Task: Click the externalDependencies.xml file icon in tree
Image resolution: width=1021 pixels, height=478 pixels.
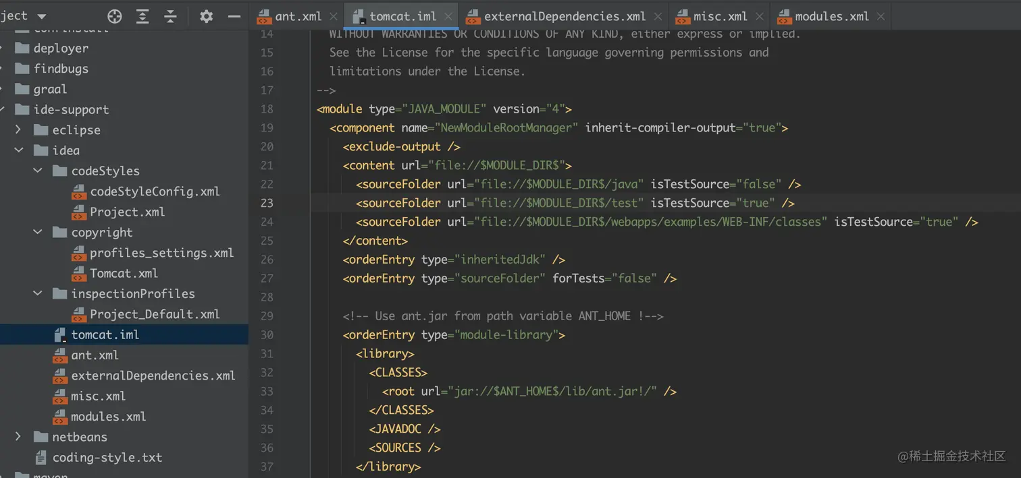Action: click(x=60, y=376)
